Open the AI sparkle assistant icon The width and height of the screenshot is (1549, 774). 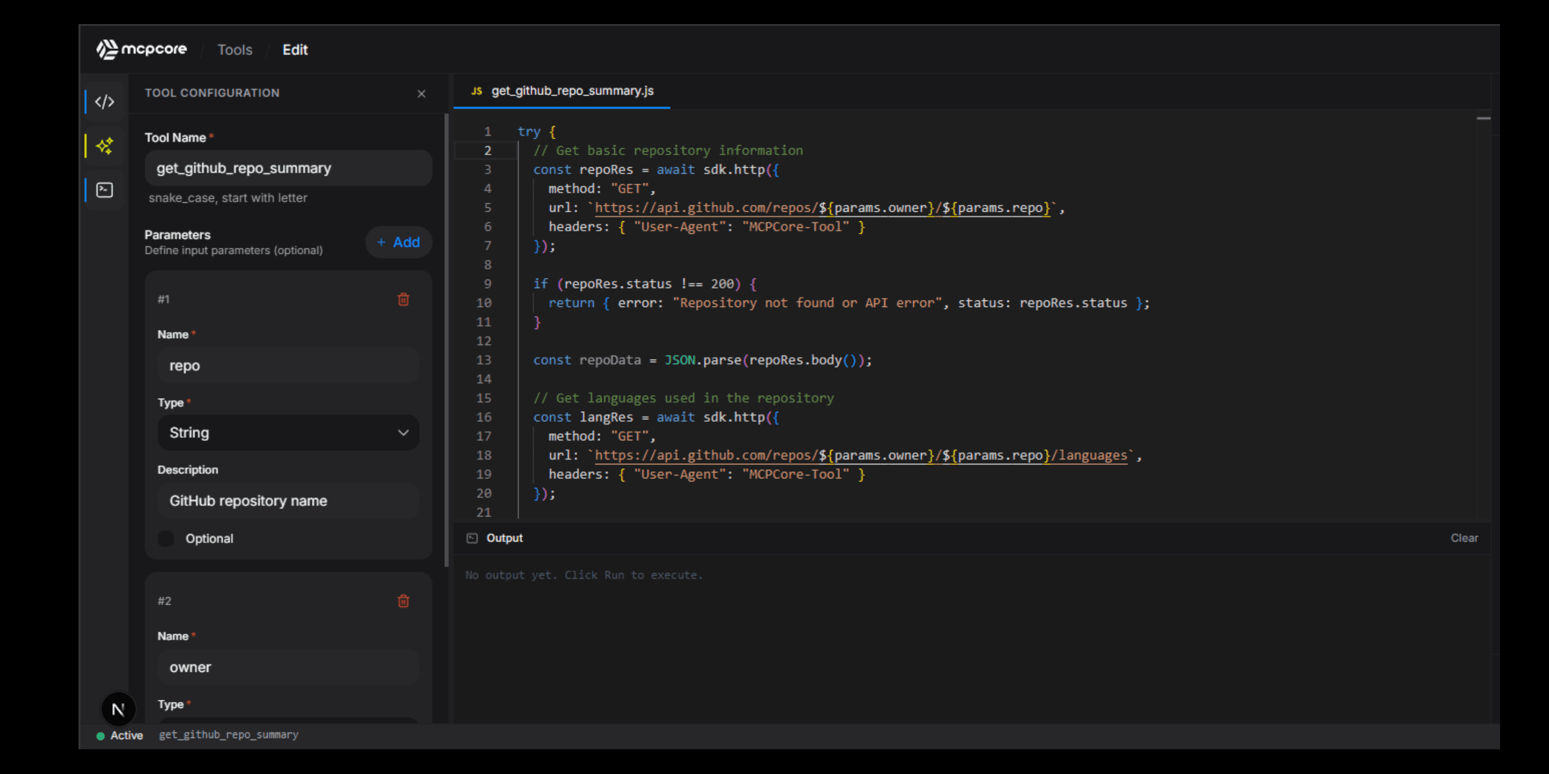click(x=105, y=146)
